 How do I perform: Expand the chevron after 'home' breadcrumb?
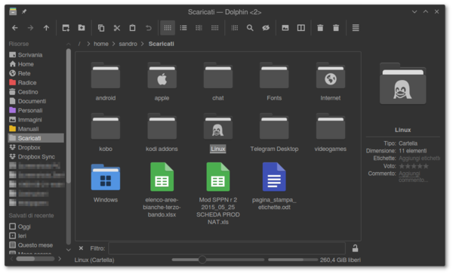tap(113, 44)
